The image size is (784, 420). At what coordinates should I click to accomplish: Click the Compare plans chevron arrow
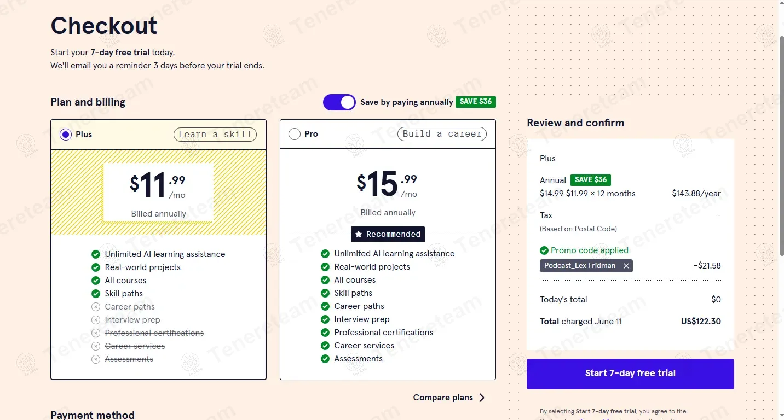click(482, 398)
